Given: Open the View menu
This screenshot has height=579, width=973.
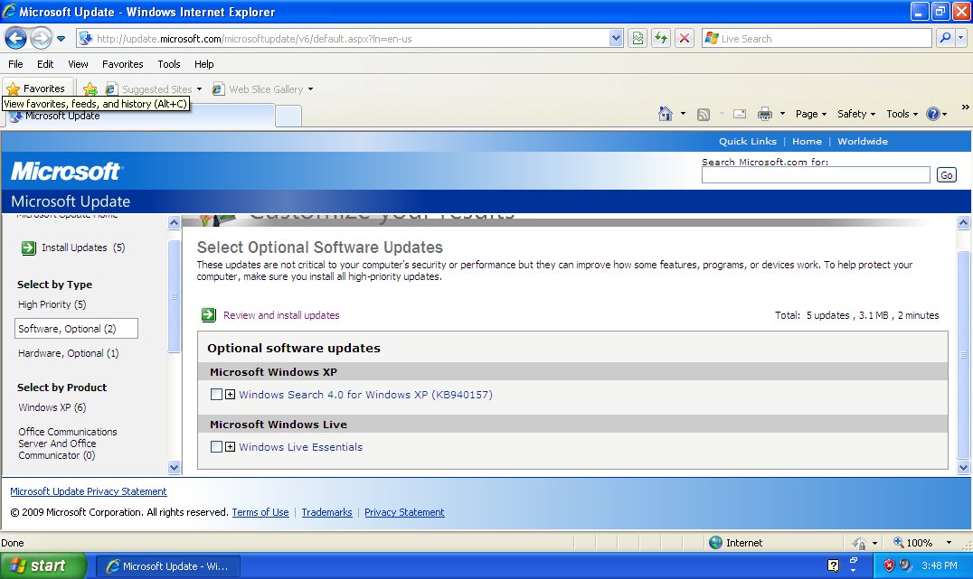Looking at the screenshot, I should pyautogui.click(x=78, y=64).
